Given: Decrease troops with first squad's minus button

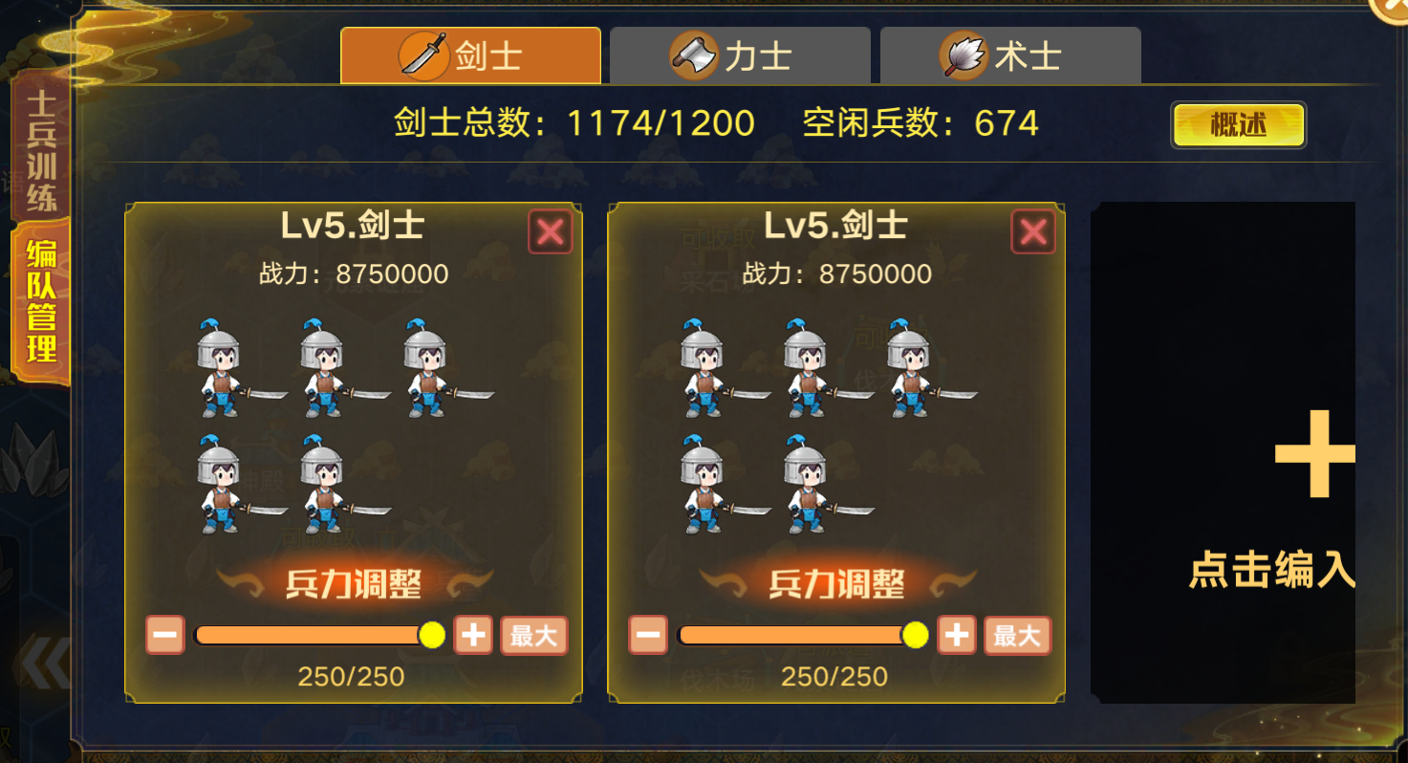Looking at the screenshot, I should pyautogui.click(x=165, y=635).
